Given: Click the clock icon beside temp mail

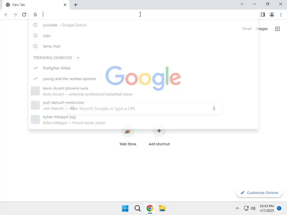Looking at the screenshot, I should click(x=35, y=46).
